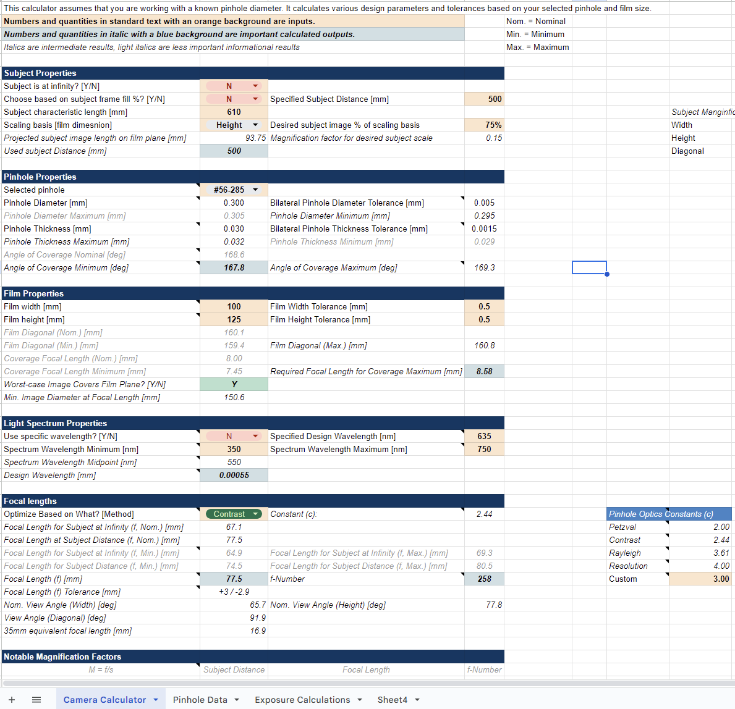Select the Custom constant 3.00 cell
The width and height of the screenshot is (735, 709).
coord(700,579)
